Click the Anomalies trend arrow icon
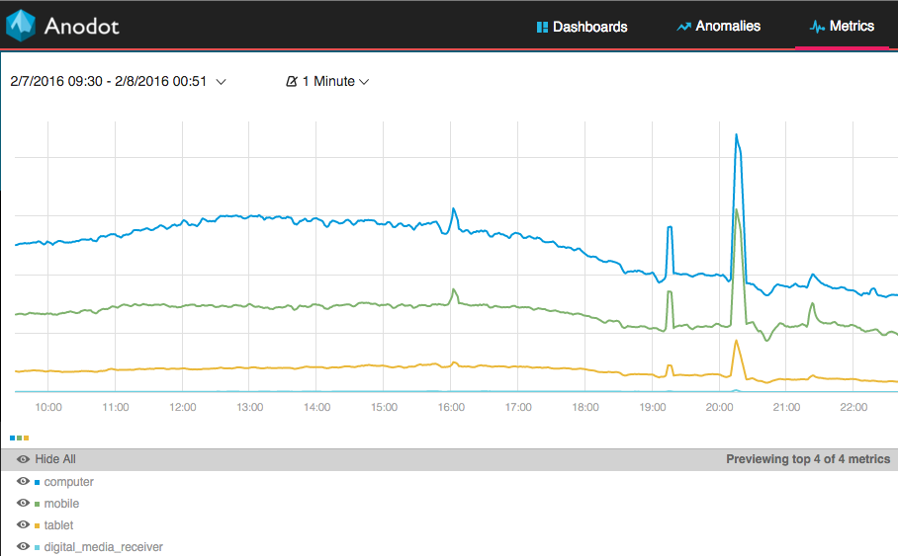 pyautogui.click(x=683, y=27)
